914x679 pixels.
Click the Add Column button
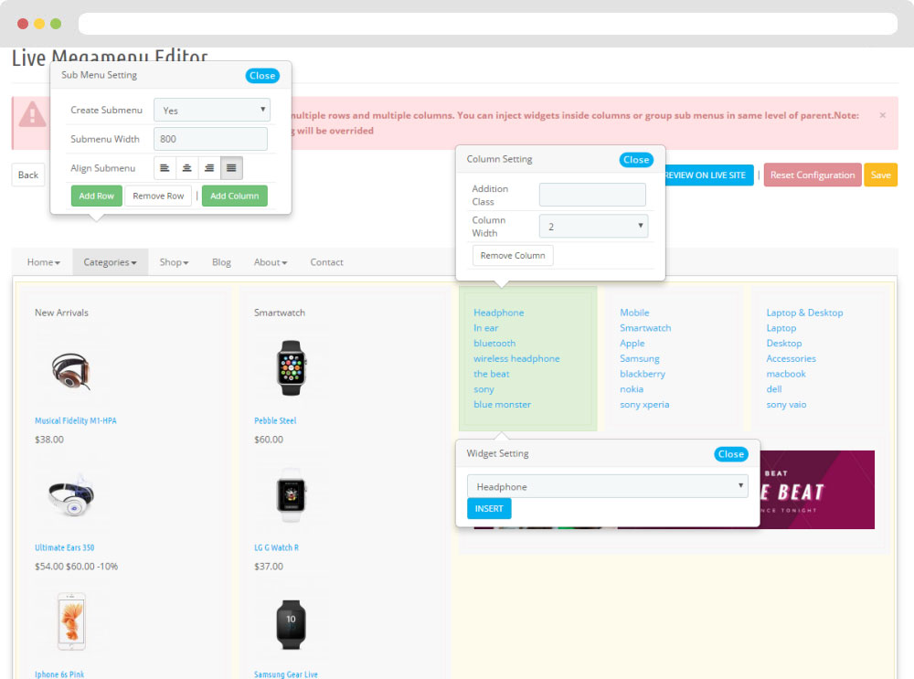(234, 196)
